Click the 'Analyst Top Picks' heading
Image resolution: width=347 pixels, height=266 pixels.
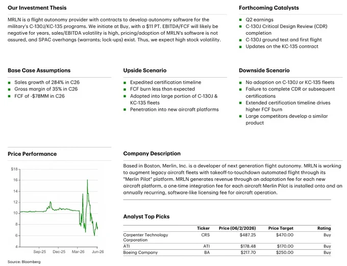click(146, 216)
